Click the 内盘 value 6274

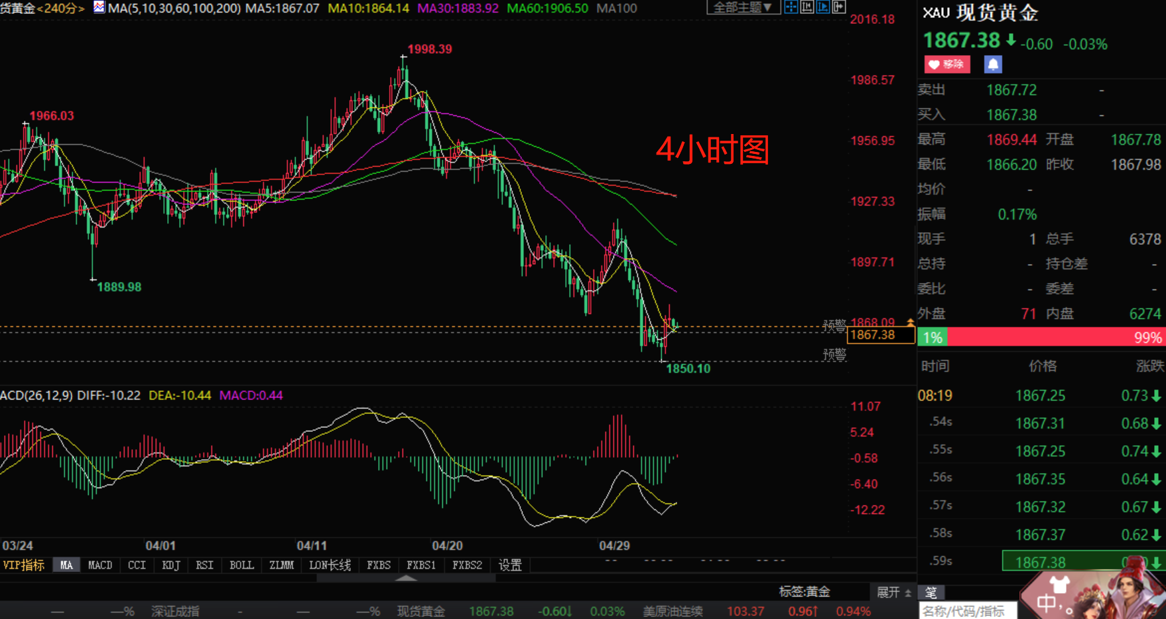click(1145, 314)
